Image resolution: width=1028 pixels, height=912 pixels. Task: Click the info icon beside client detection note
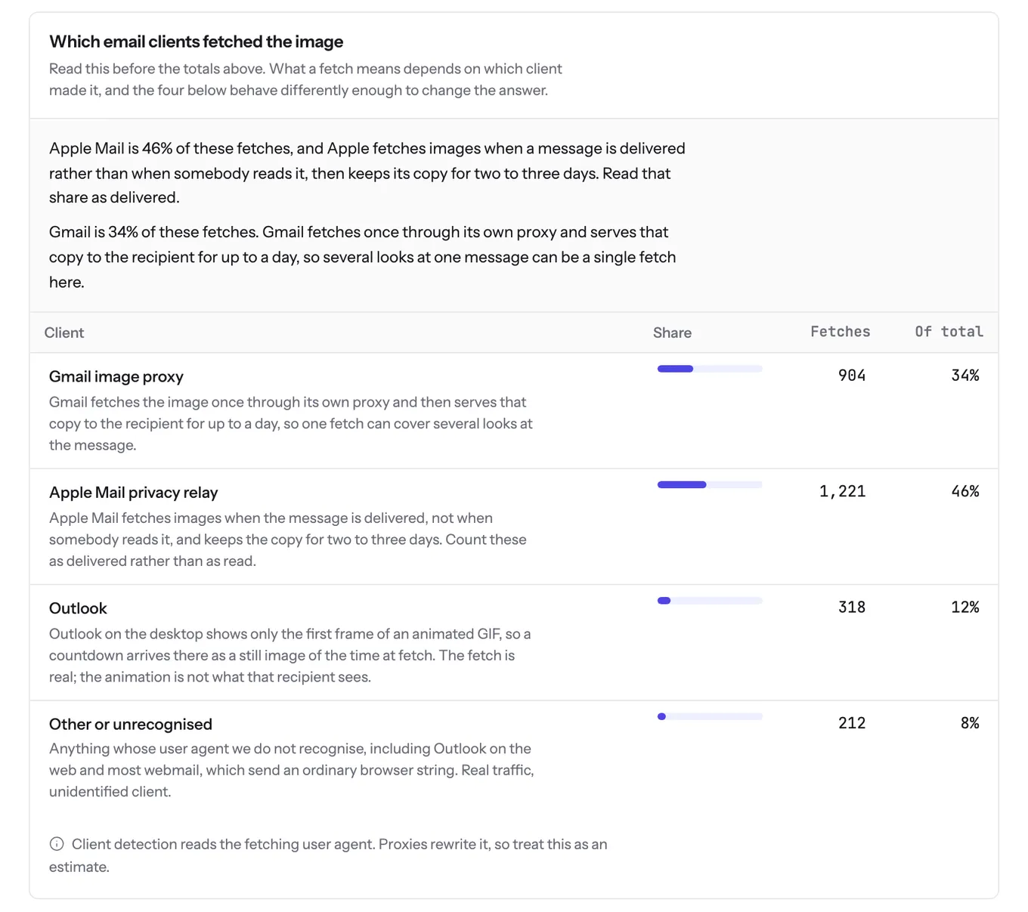57,844
